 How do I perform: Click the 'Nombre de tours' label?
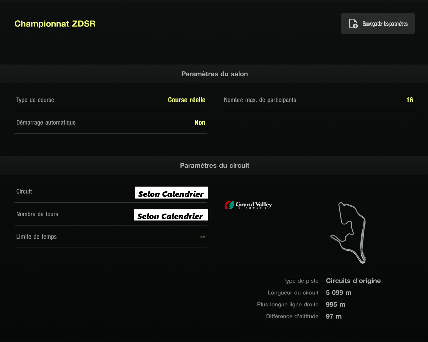tap(37, 214)
